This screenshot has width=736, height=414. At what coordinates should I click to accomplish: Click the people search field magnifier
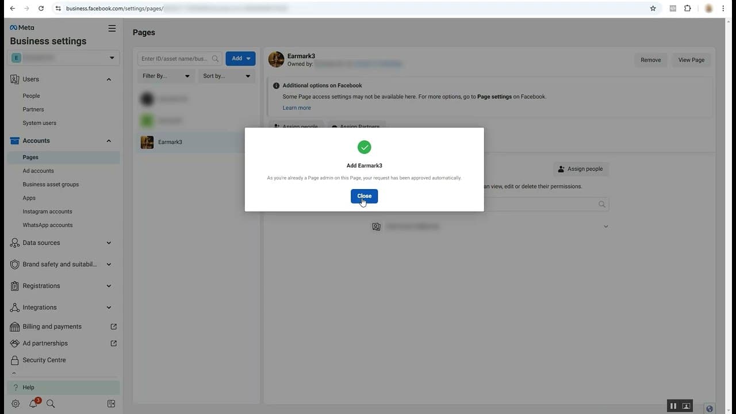[x=602, y=204]
